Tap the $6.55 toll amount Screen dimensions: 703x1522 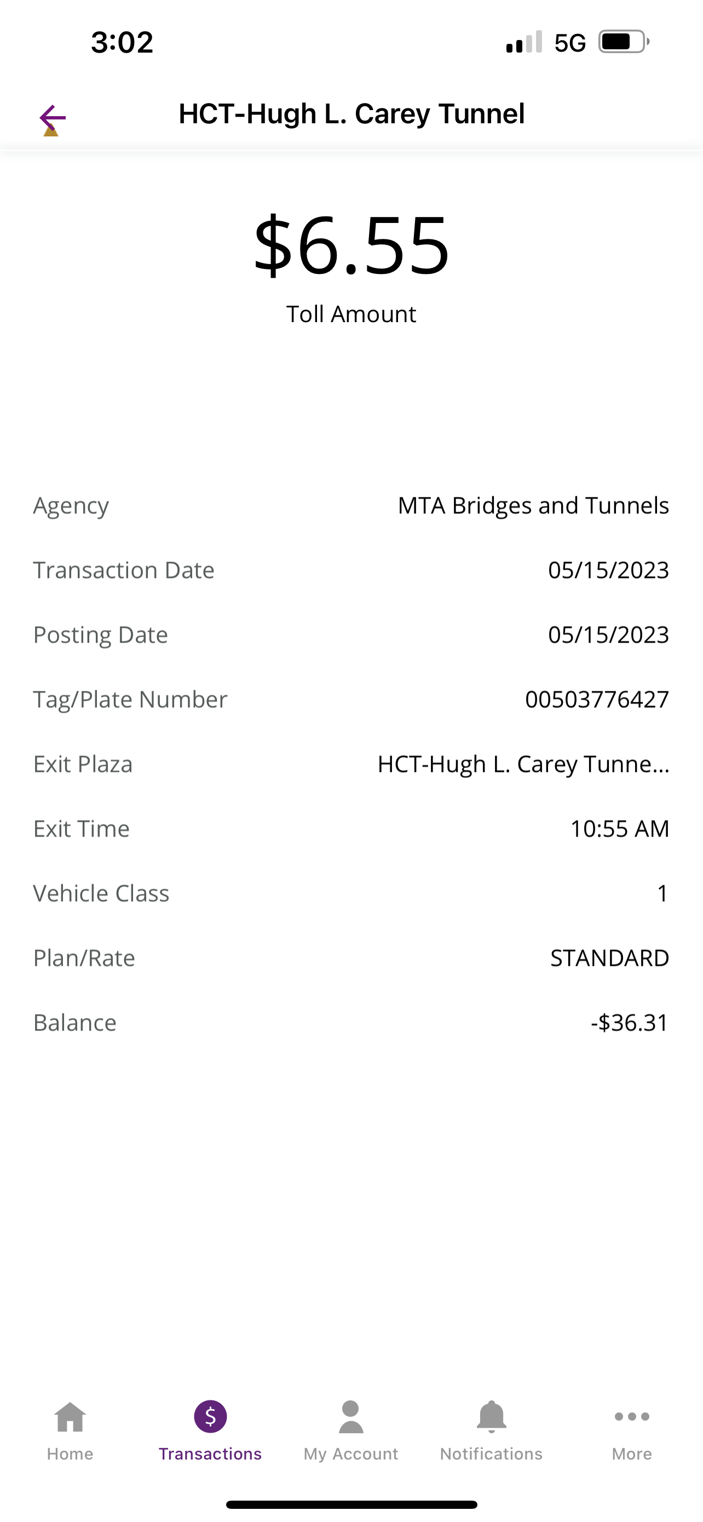(352, 245)
